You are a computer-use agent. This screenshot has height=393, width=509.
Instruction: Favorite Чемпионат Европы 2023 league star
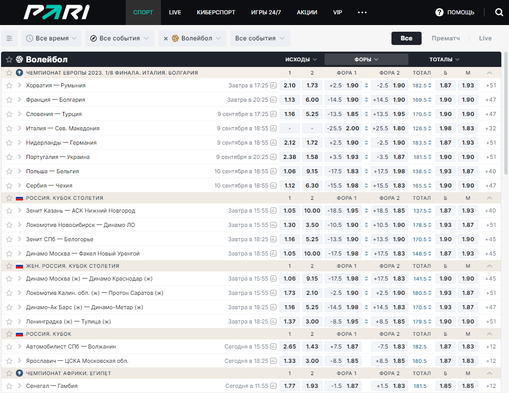pos(9,73)
